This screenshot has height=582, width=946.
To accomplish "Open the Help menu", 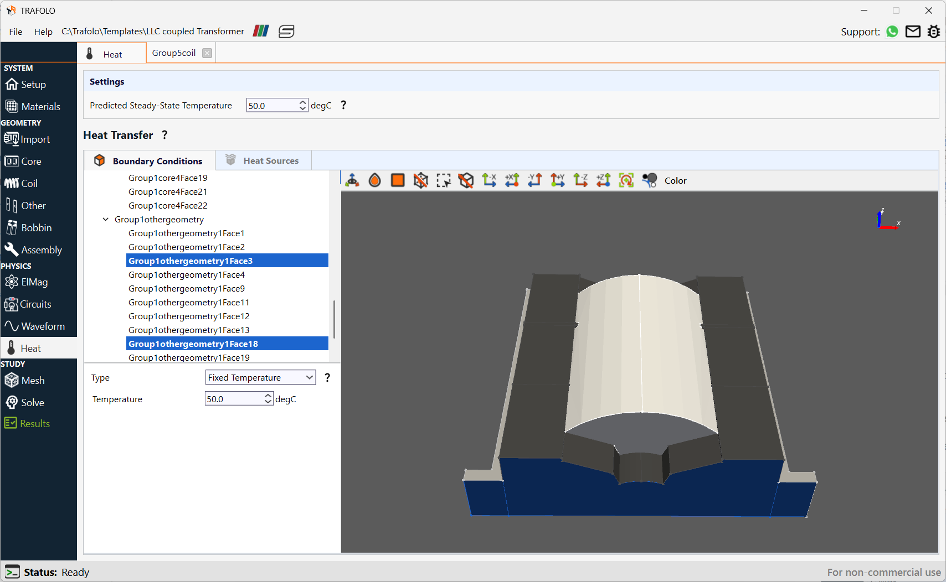I will tap(43, 32).
